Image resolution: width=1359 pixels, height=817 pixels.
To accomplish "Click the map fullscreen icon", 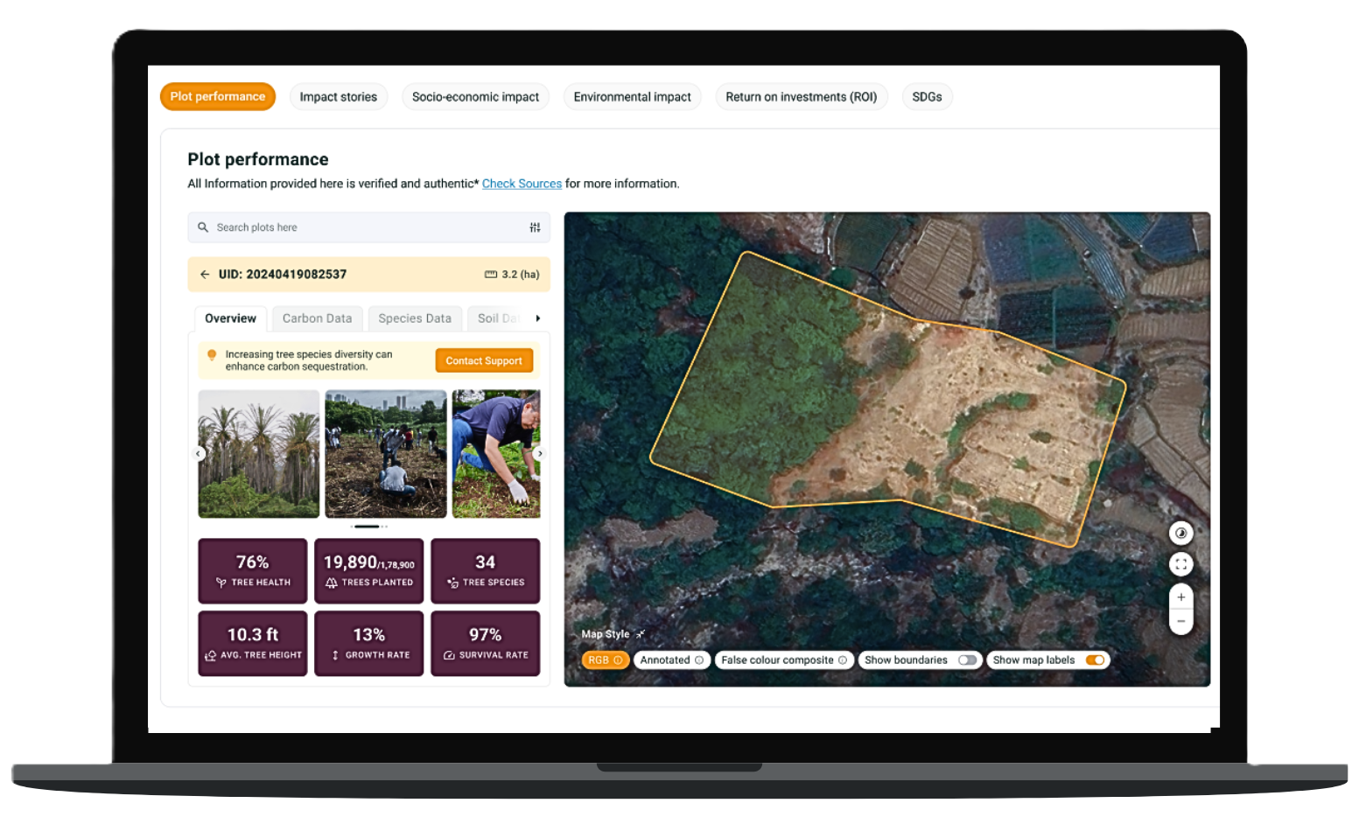I will (x=1180, y=564).
